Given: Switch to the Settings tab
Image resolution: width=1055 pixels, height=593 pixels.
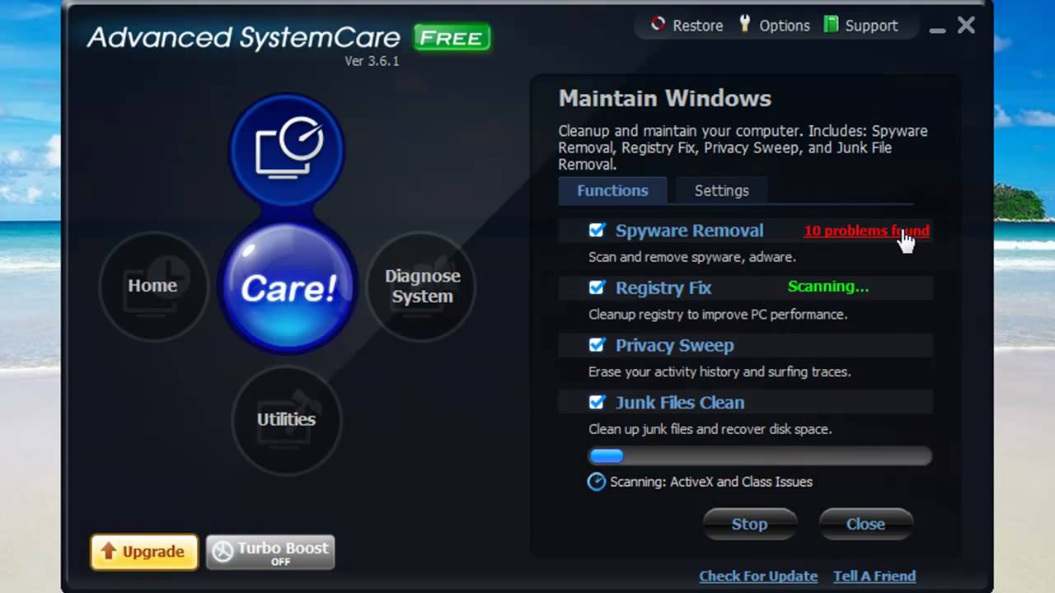Looking at the screenshot, I should pos(721,190).
